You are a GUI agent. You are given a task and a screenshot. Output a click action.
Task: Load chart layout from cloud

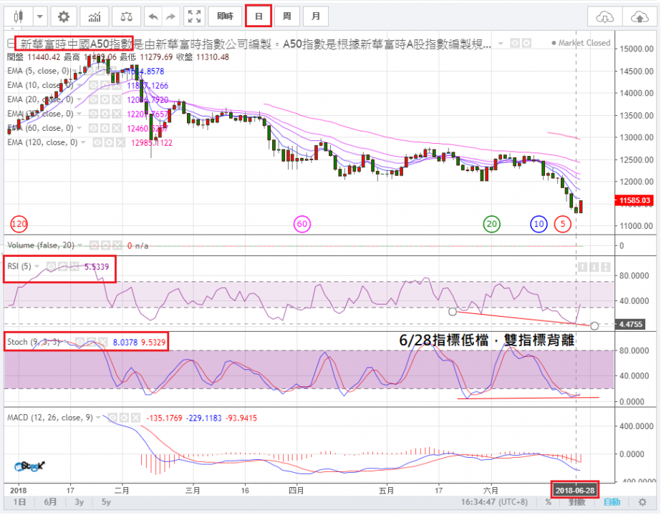(x=605, y=17)
